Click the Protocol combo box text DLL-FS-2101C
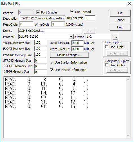The image size is (134, 142). point(28,37)
